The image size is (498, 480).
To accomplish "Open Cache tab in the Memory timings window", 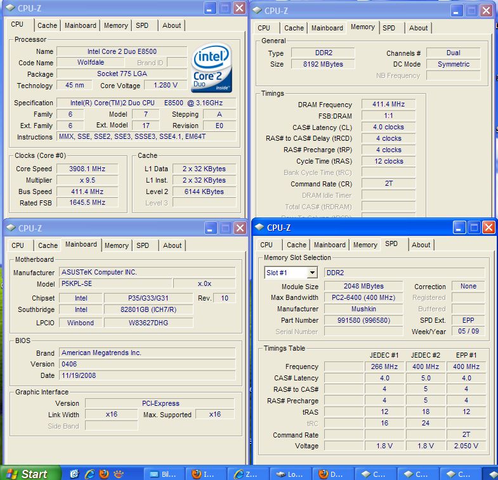I will click(294, 28).
